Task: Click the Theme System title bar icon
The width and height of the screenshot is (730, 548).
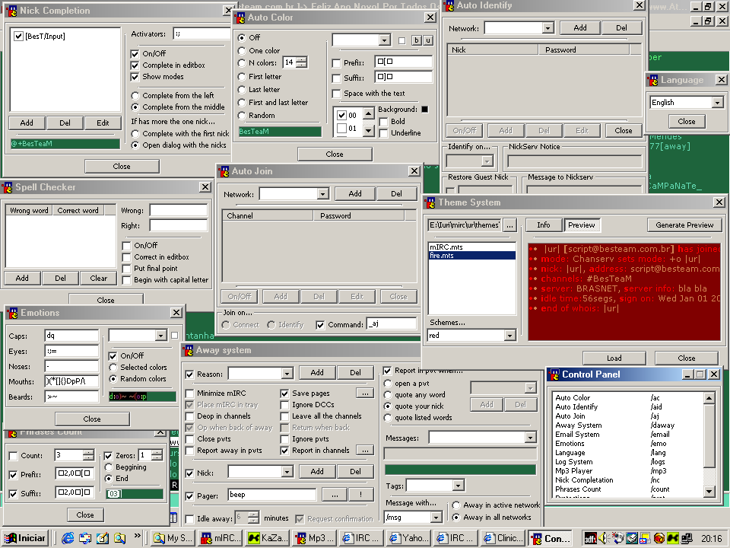Action: point(430,202)
